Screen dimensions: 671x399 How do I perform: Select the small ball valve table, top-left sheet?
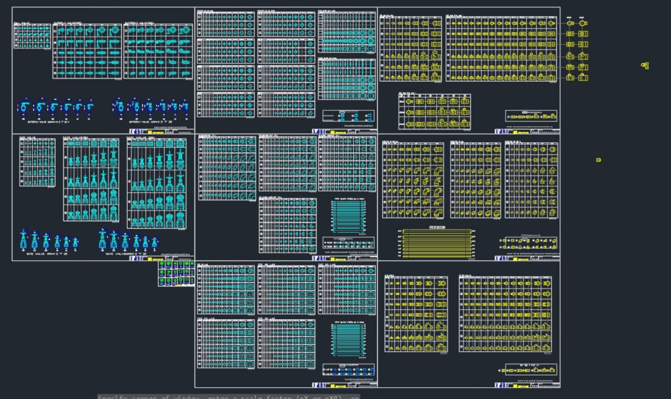tap(32, 36)
